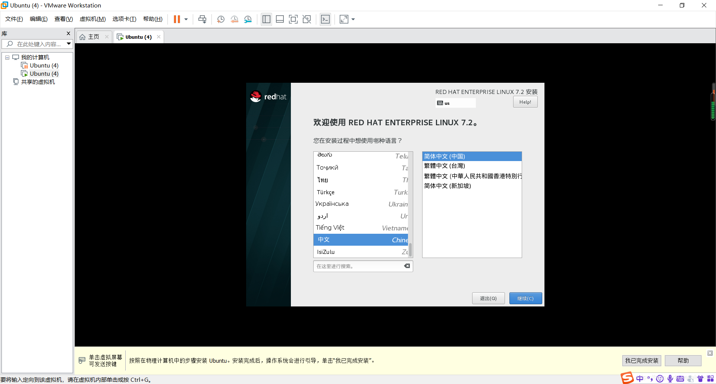Switch Sogou input between Chinese and English
716x384 pixels.
[640, 378]
